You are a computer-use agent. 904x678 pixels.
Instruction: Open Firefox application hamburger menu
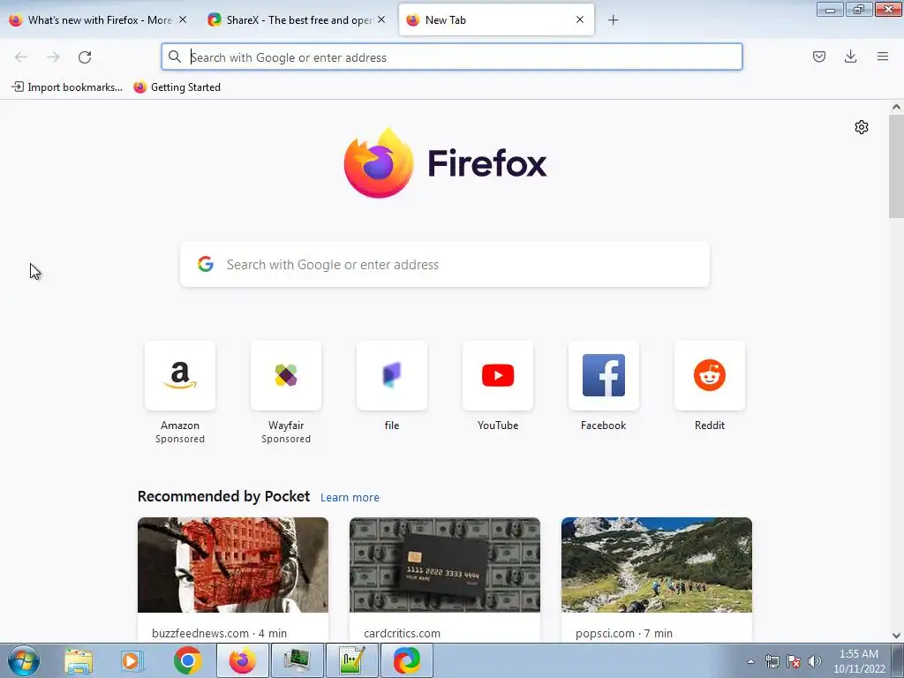pyautogui.click(x=883, y=56)
